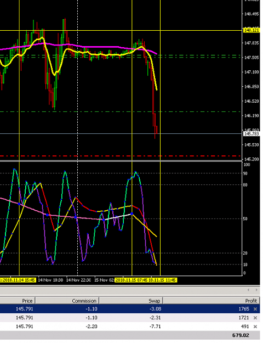Click the indicator scale value 10
This screenshot has height=343, width=263.
[245, 265]
